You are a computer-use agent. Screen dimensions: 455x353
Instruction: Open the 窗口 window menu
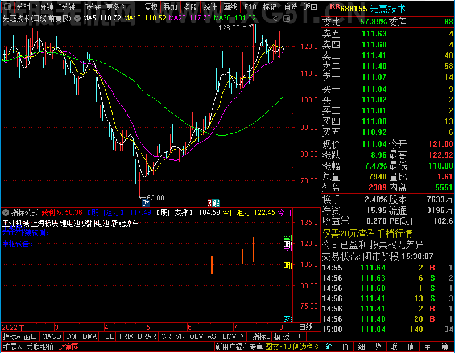coord(31,336)
